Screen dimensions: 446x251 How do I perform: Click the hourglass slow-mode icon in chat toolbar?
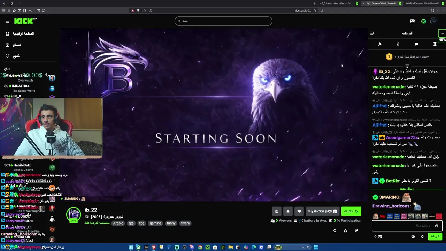435,44
